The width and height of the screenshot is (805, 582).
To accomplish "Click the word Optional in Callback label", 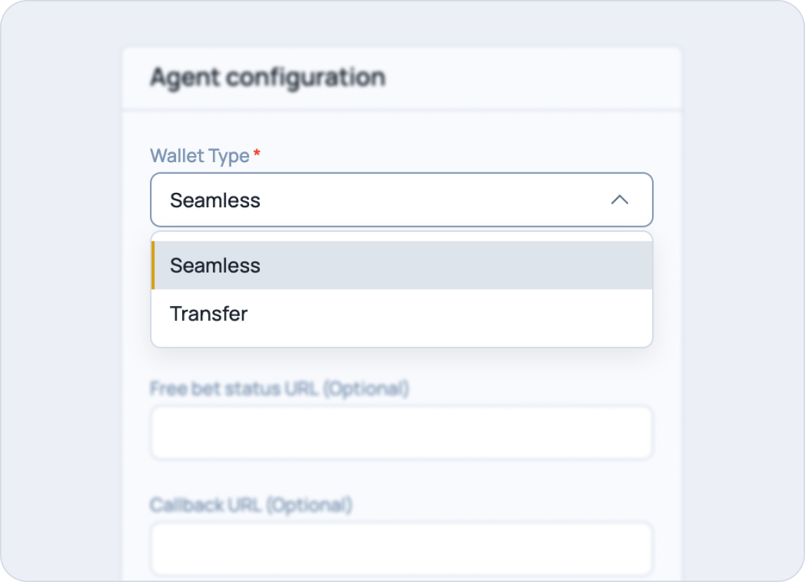I will tap(310, 506).
